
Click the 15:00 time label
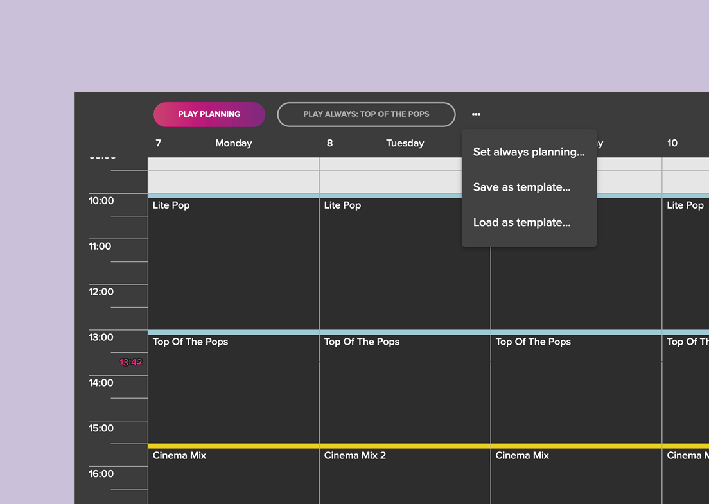tap(101, 428)
